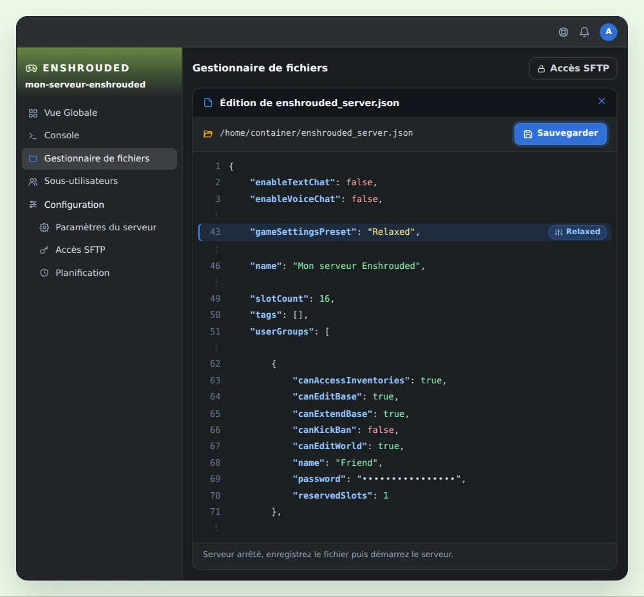Click the "Relaxed" string on line 43

(x=391, y=232)
